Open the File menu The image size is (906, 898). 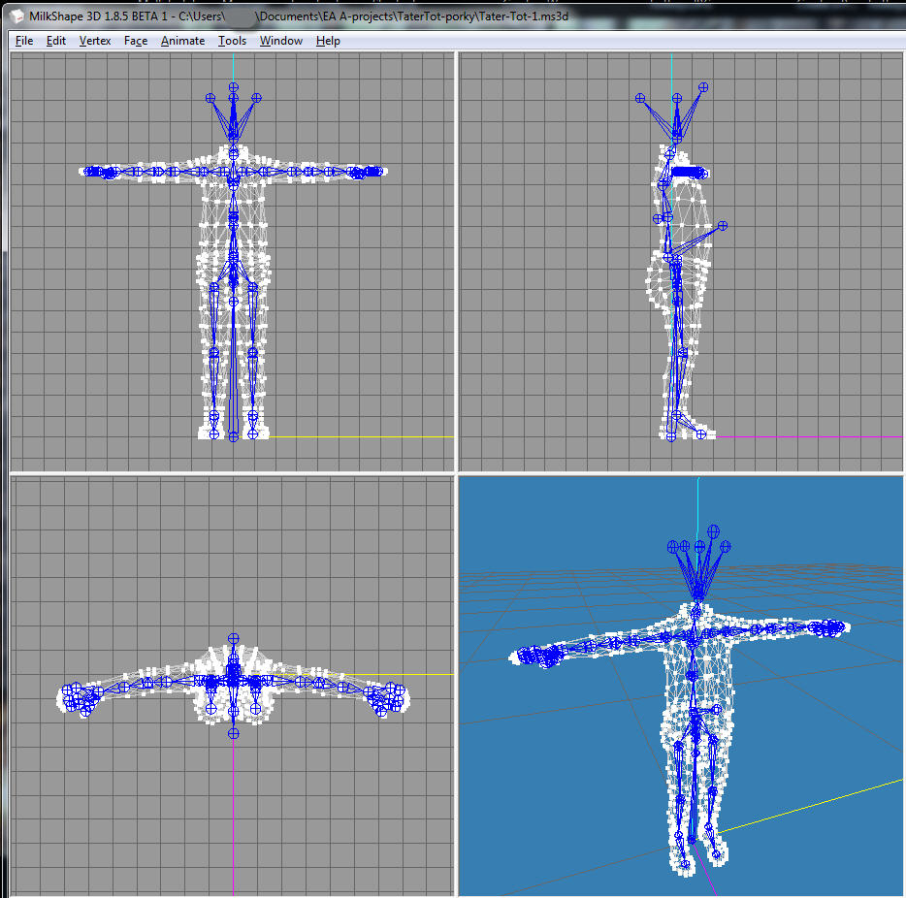click(x=24, y=41)
